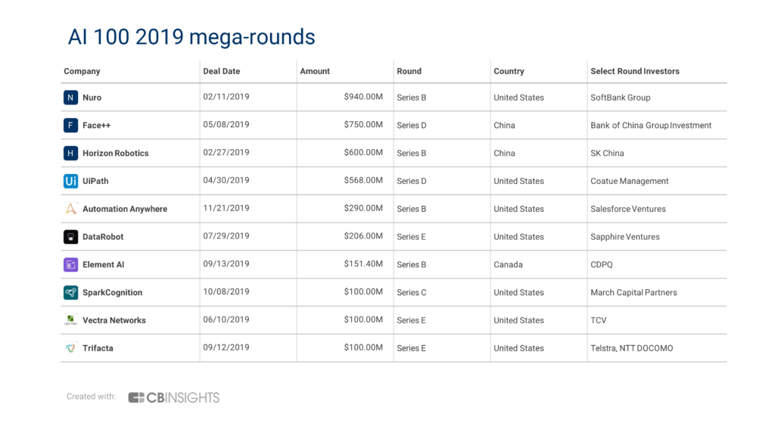Click the UiPath logo icon
This screenshot has width=775, height=436.
point(70,181)
